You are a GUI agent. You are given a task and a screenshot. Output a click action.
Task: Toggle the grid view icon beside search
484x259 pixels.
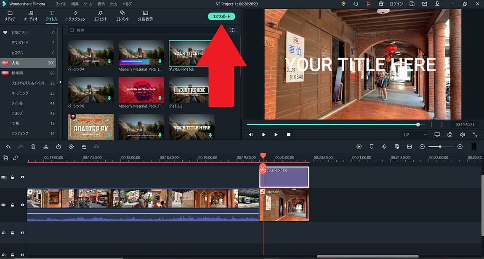(232, 30)
